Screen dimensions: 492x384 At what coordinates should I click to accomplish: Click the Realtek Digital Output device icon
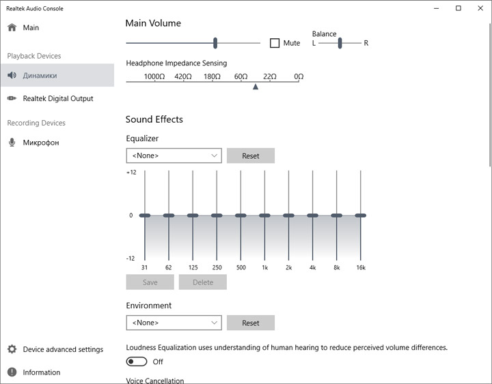[x=12, y=99]
